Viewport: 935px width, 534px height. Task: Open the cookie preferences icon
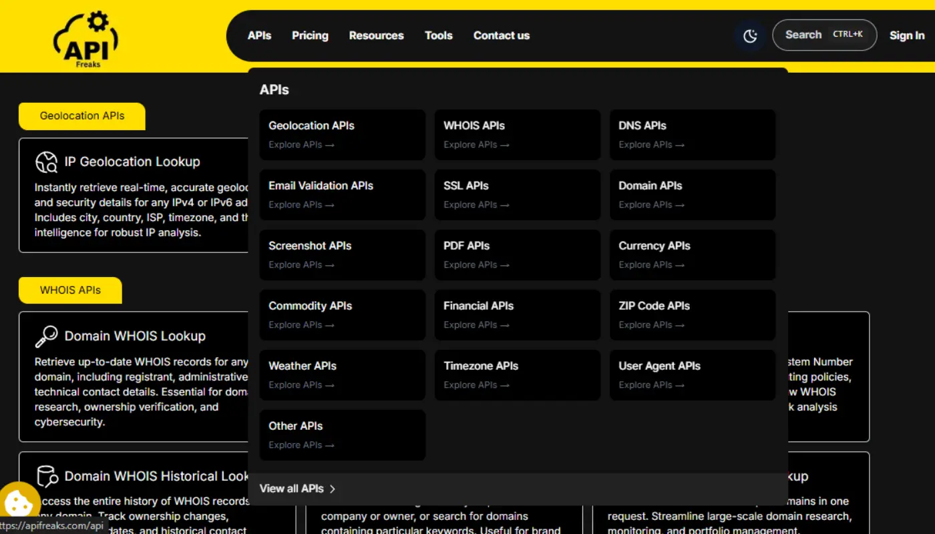(x=17, y=504)
